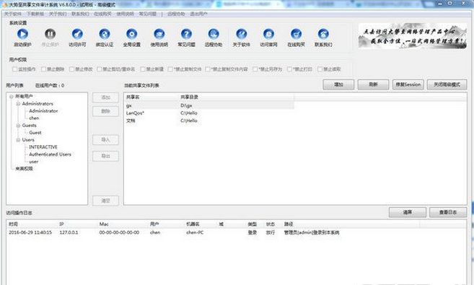Click the 联系我们 telephone icon
This screenshot has height=285, width=474.
(x=323, y=34)
